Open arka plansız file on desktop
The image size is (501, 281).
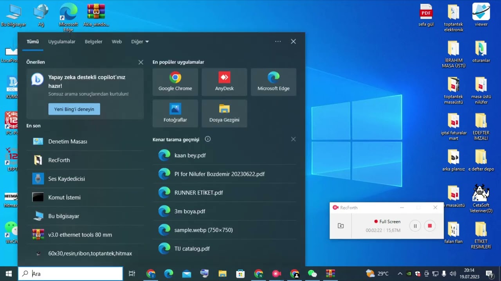[453, 160]
